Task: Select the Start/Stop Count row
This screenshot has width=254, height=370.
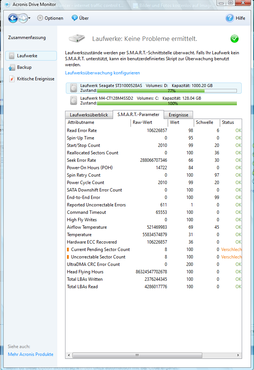Action: pyautogui.click(x=154, y=145)
